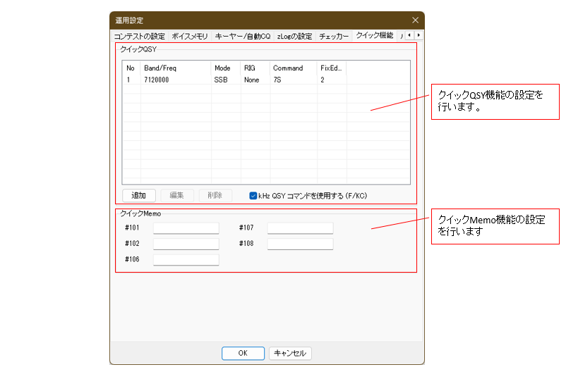Focus the #102 memo input field
566x379 pixels.
pos(186,244)
